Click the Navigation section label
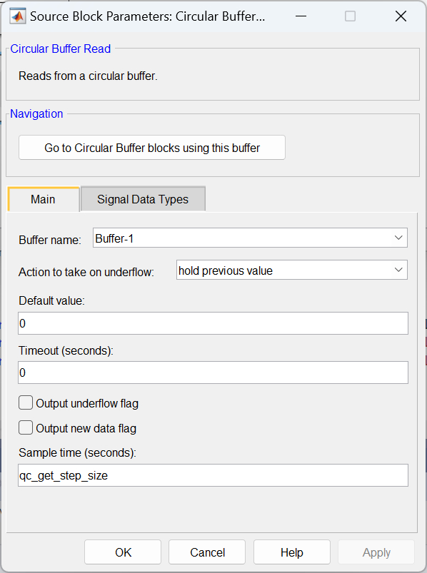The height and width of the screenshot is (573, 427). click(x=36, y=113)
